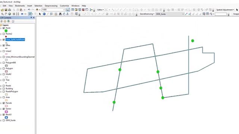
Task: Select the Lines_MinimumBoundingGeometry layer name
Action: point(20,57)
